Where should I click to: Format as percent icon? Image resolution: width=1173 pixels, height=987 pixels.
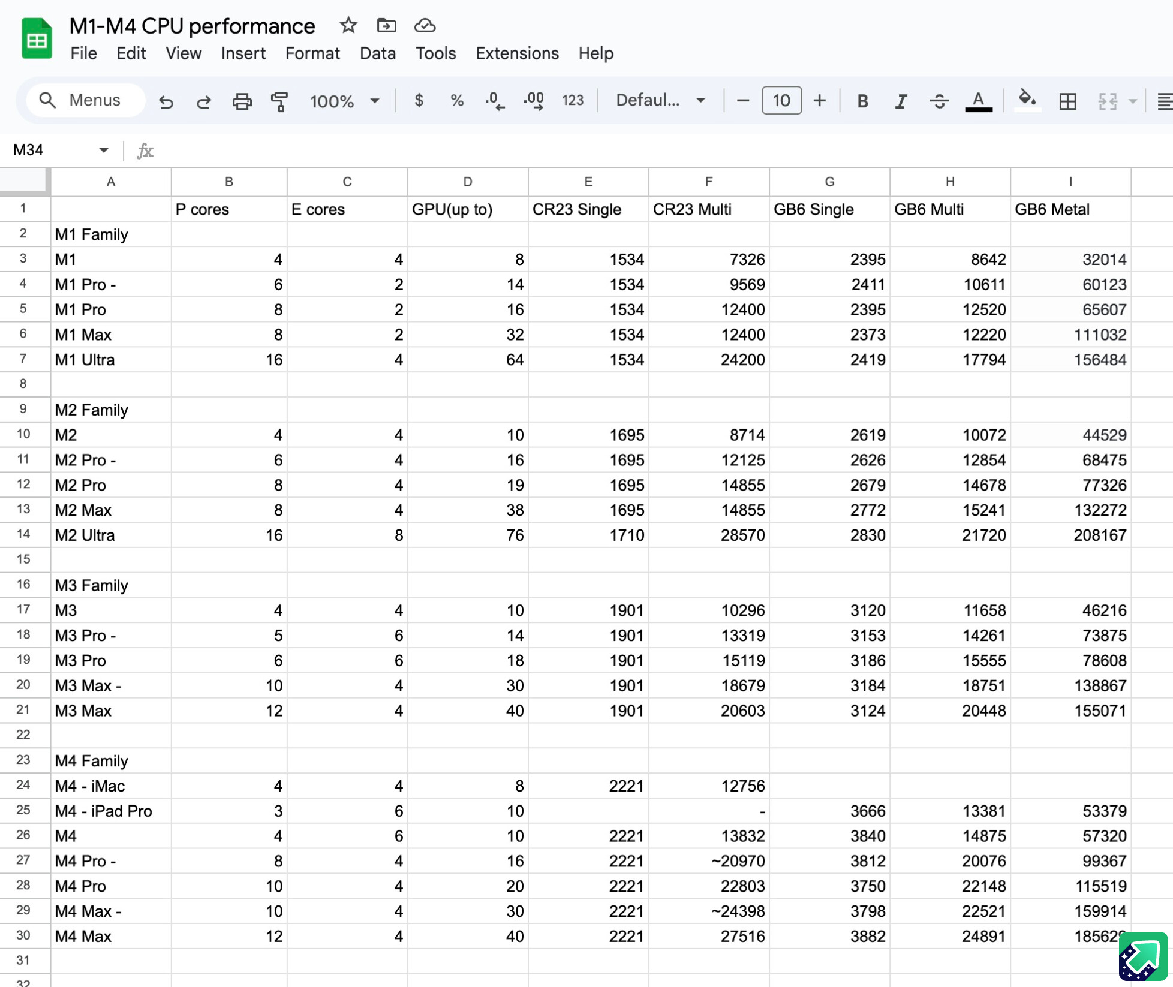pyautogui.click(x=457, y=100)
